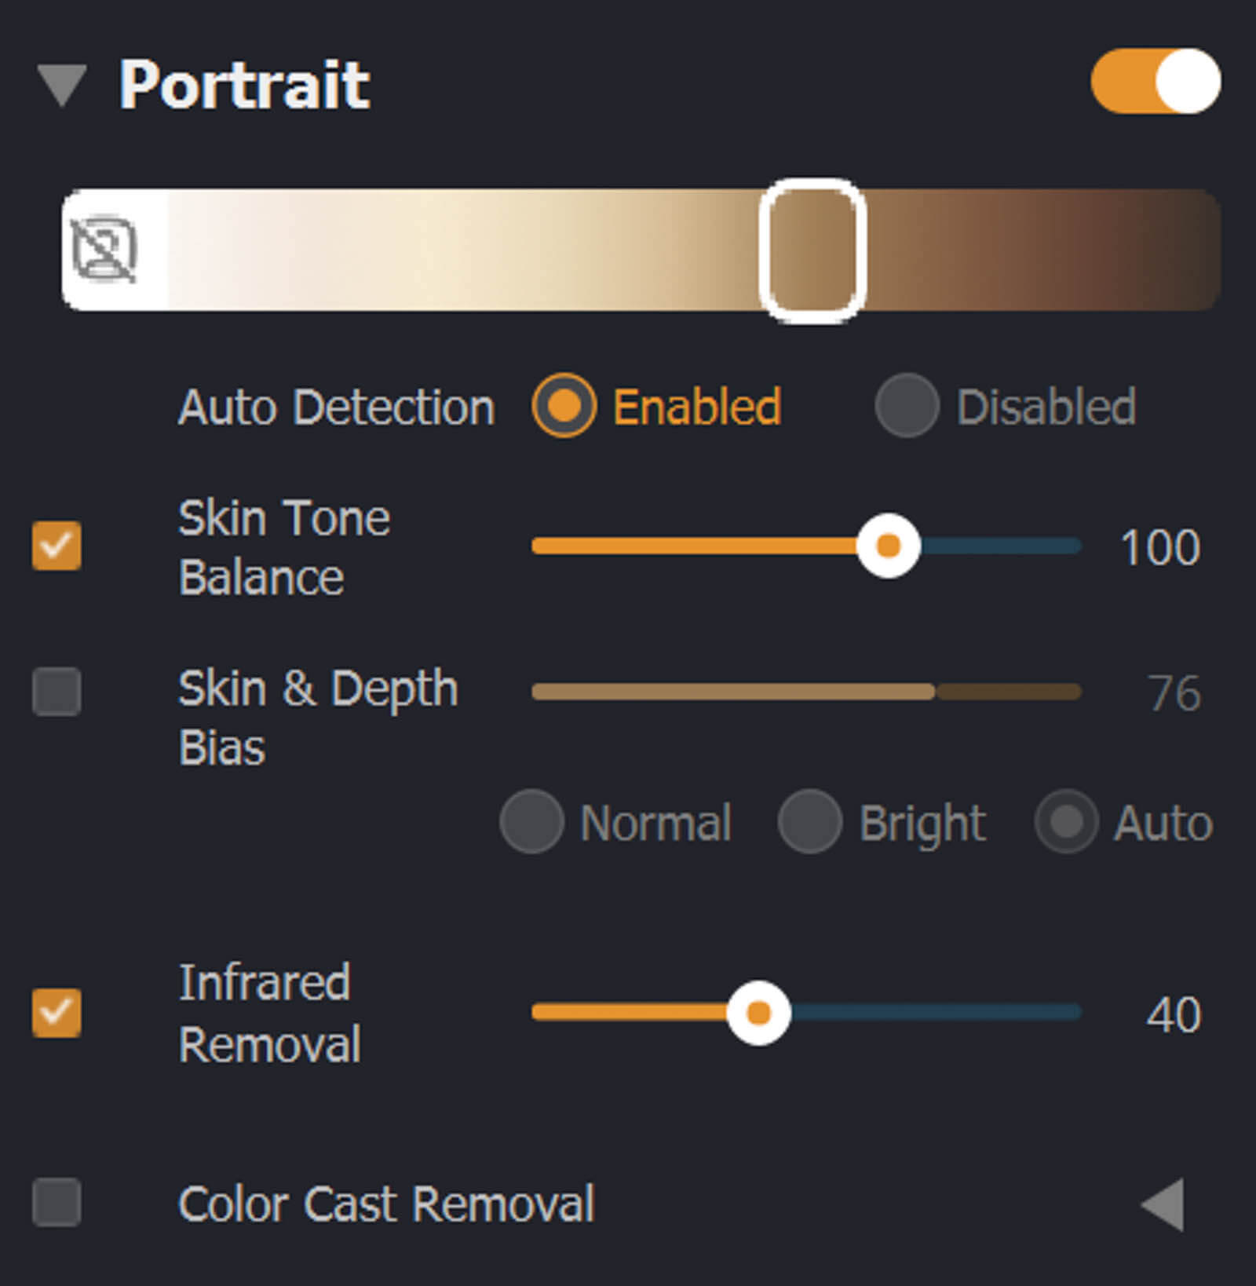Enable the Skin & Depth Bias checkbox

[57, 692]
